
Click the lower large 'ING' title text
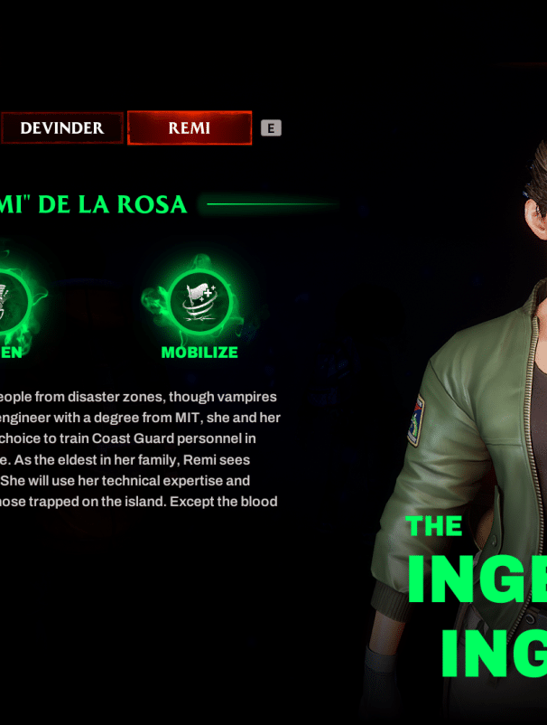click(x=494, y=654)
